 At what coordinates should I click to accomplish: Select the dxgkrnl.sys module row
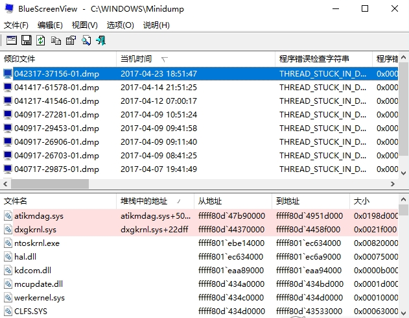pyautogui.click(x=199, y=229)
